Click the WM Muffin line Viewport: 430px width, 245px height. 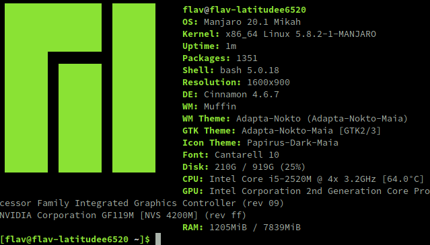[x=209, y=106]
